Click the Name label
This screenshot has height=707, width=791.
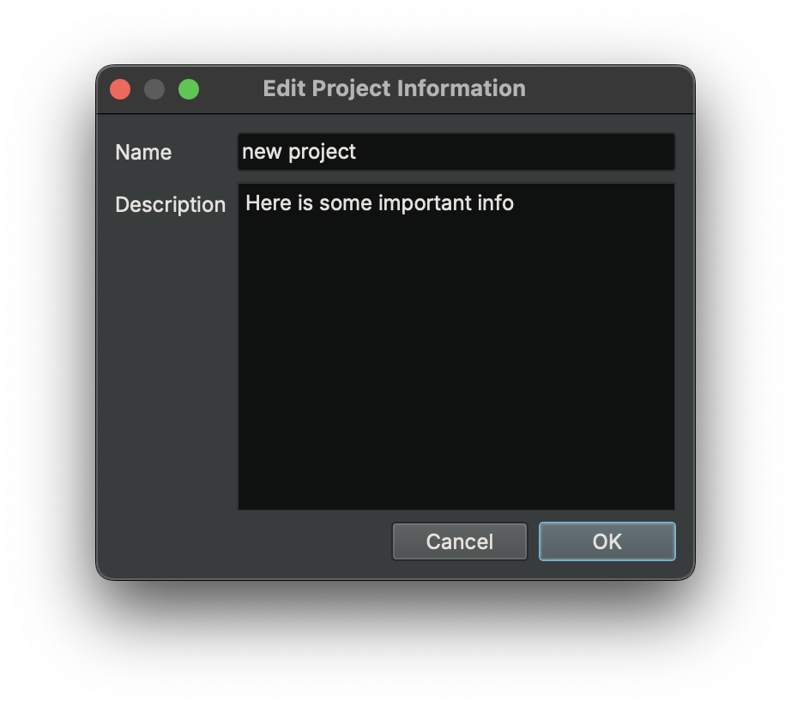click(142, 152)
